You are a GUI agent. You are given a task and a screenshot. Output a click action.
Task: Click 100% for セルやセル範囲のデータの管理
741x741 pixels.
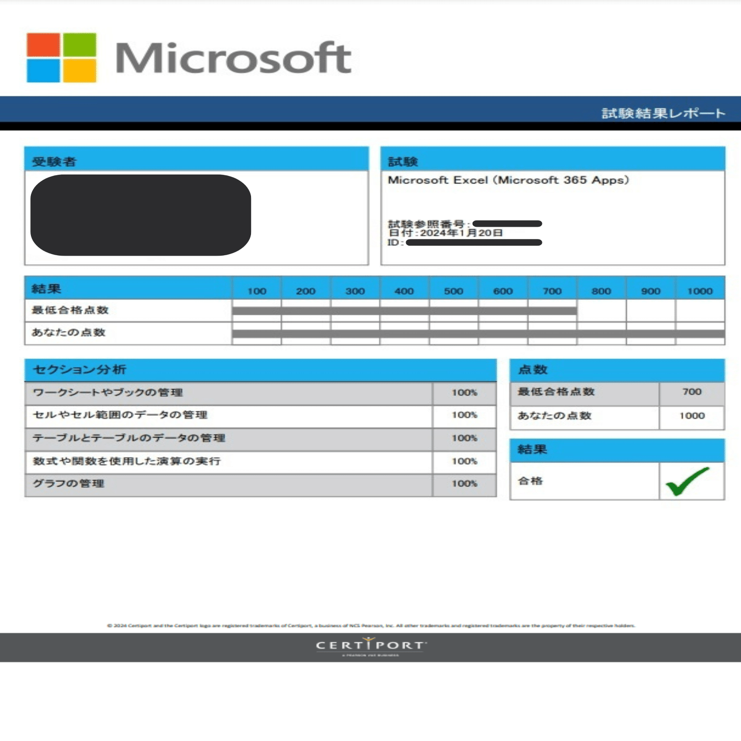click(x=464, y=415)
